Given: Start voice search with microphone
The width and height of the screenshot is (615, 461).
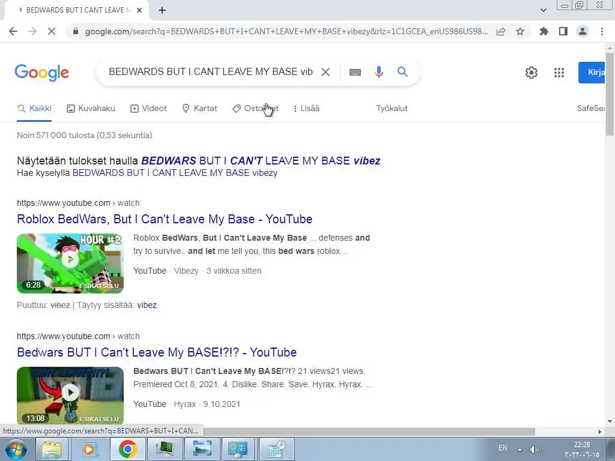Looking at the screenshot, I should [x=378, y=72].
